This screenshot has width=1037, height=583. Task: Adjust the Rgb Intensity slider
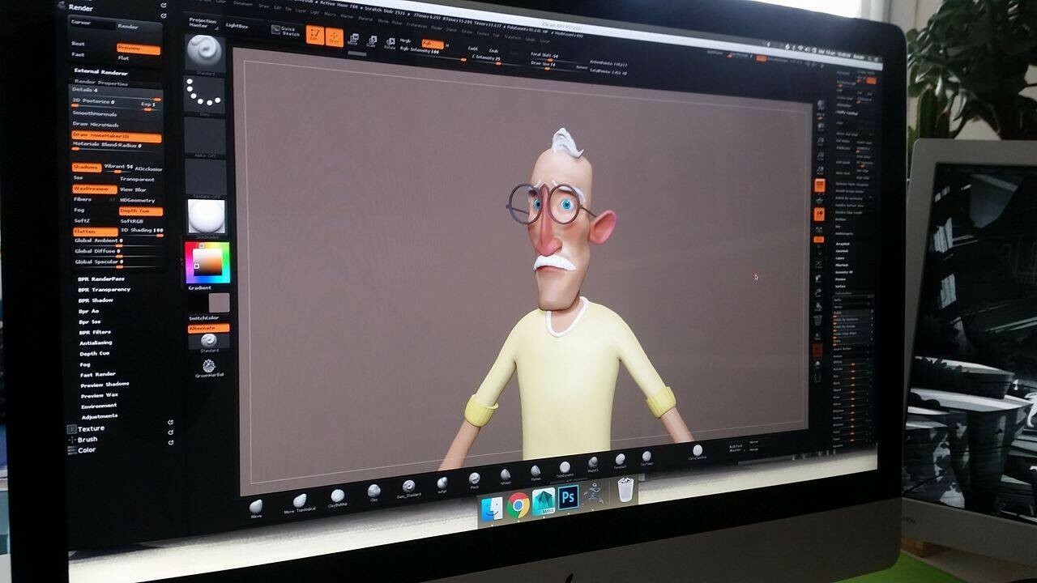(x=432, y=53)
